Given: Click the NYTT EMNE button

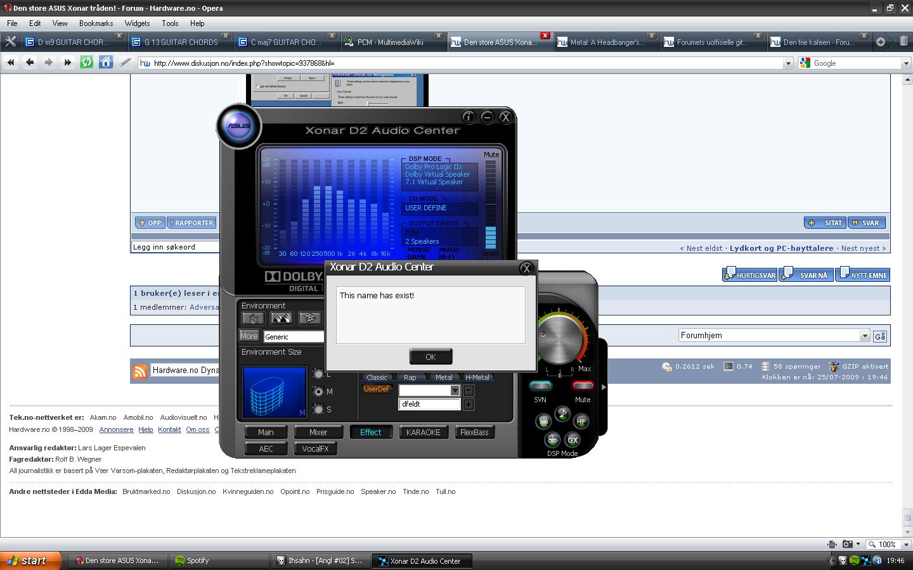Looking at the screenshot, I should point(863,275).
